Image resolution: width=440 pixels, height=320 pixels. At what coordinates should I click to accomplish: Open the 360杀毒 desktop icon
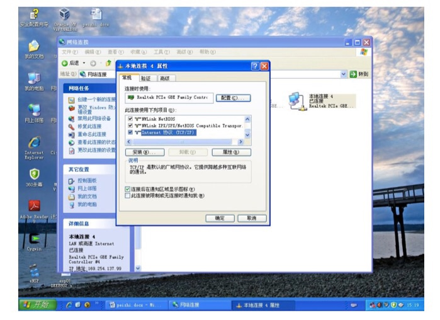click(34, 178)
